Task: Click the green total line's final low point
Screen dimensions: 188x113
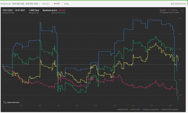Action: click(x=178, y=100)
